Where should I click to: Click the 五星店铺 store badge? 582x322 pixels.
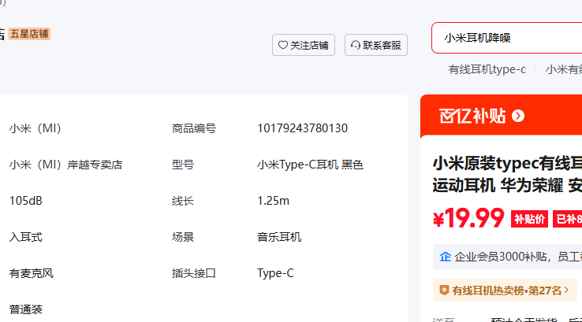coord(30,34)
